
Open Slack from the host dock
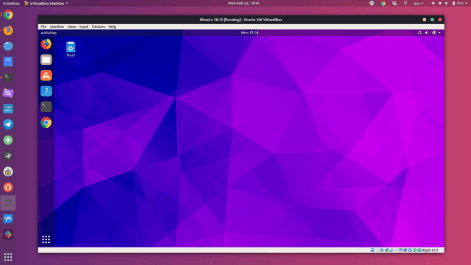(x=8, y=235)
